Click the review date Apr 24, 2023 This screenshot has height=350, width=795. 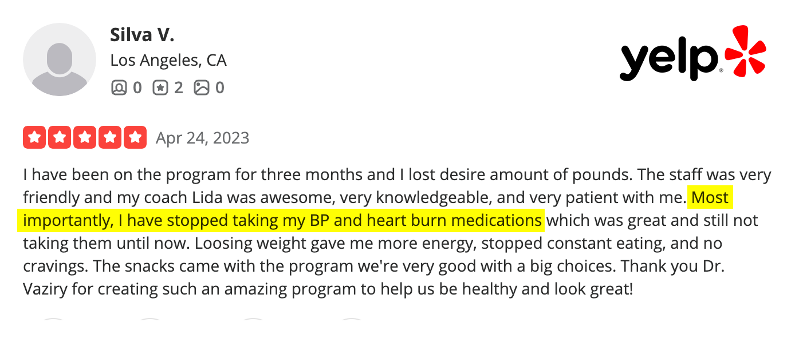[x=203, y=138]
